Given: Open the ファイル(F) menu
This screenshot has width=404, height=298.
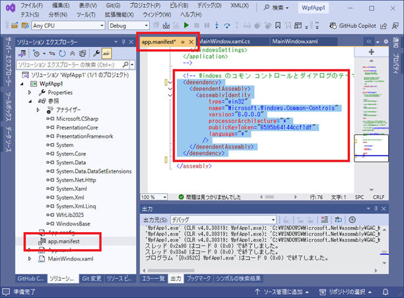Looking at the screenshot, I should [x=32, y=5].
